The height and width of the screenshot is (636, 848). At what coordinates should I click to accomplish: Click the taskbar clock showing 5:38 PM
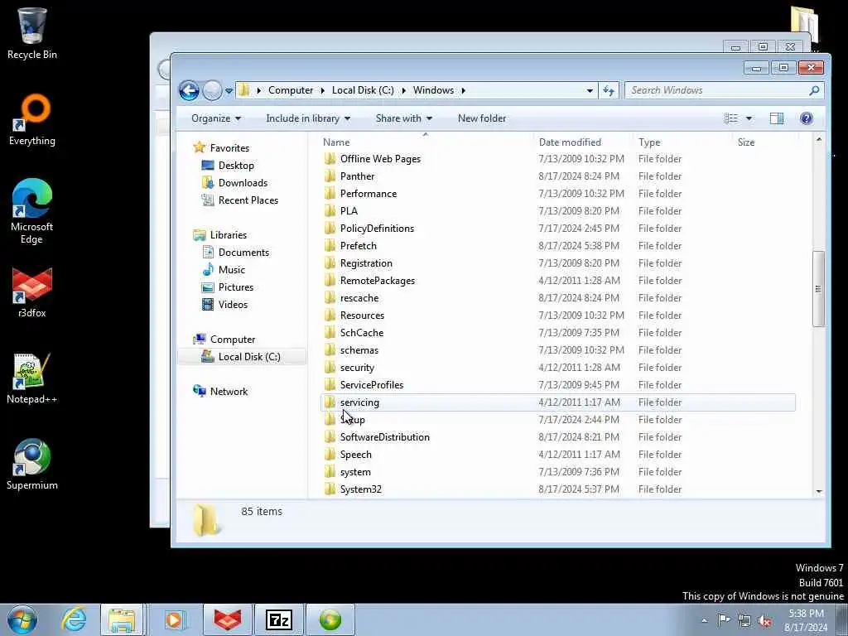[x=806, y=620]
